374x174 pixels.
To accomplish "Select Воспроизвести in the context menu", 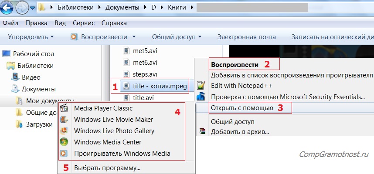I will (235, 65).
